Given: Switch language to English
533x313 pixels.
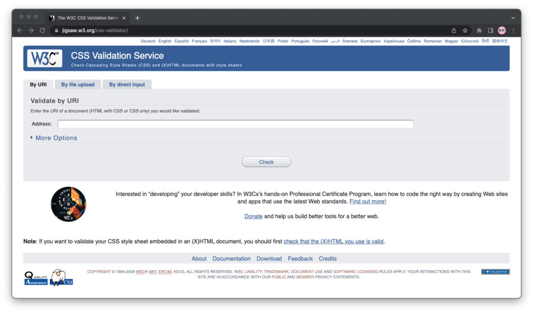Looking at the screenshot, I should pos(165,41).
